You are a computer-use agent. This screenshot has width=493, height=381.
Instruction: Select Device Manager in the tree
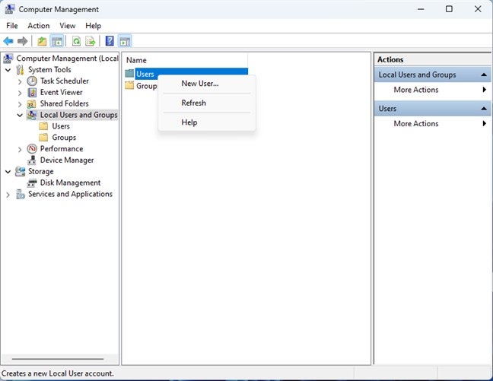tap(67, 160)
